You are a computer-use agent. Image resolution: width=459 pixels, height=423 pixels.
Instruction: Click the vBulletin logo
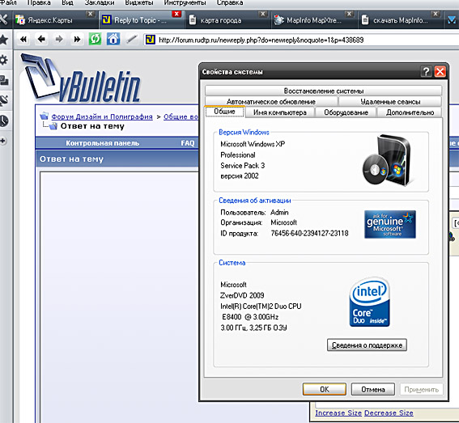coord(81,78)
